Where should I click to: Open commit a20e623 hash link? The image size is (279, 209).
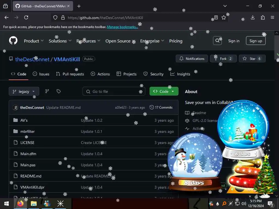click(x=121, y=107)
